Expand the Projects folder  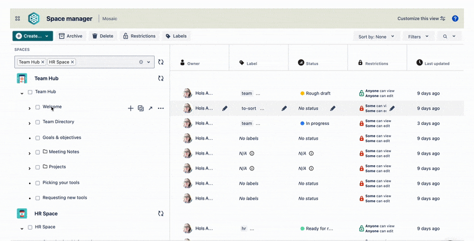(29, 168)
